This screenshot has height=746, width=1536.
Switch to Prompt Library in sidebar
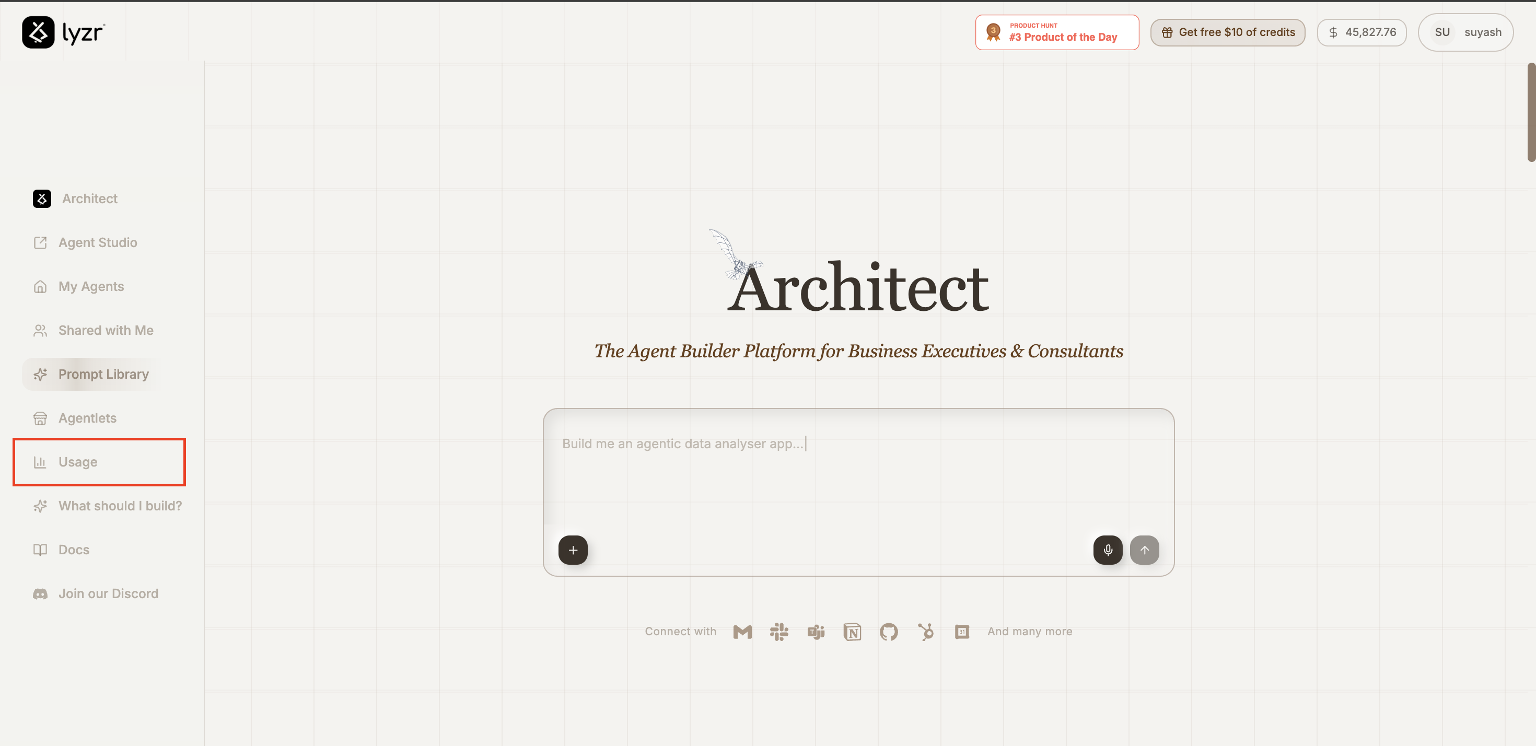102,374
